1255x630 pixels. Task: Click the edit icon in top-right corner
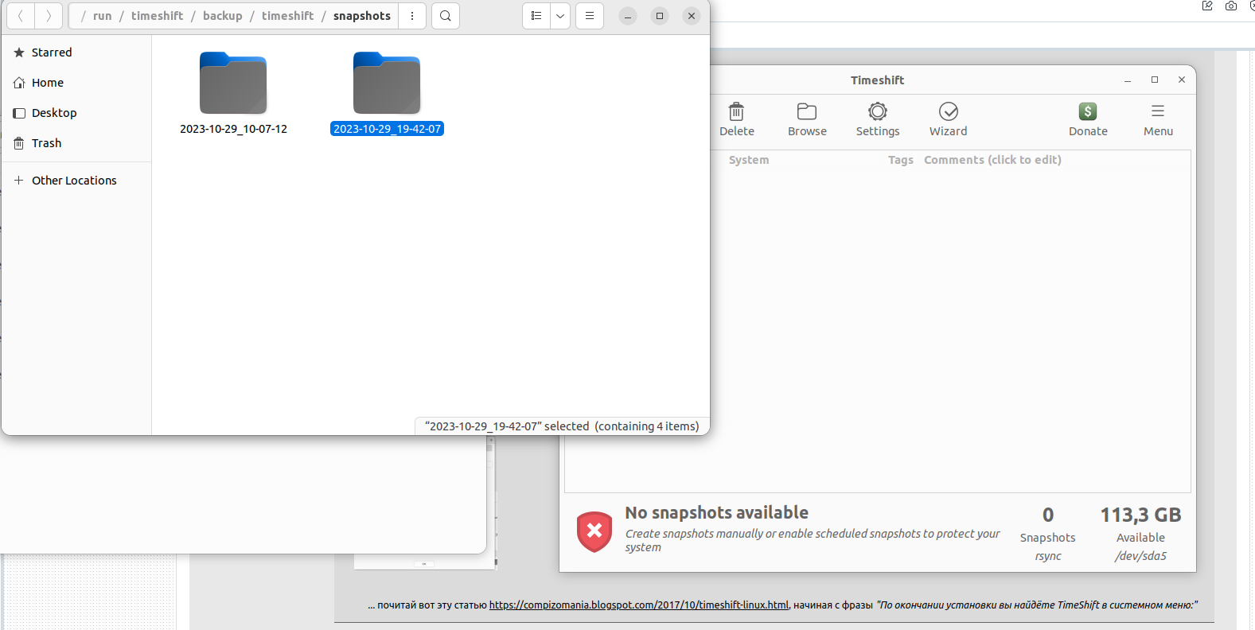point(1207,6)
